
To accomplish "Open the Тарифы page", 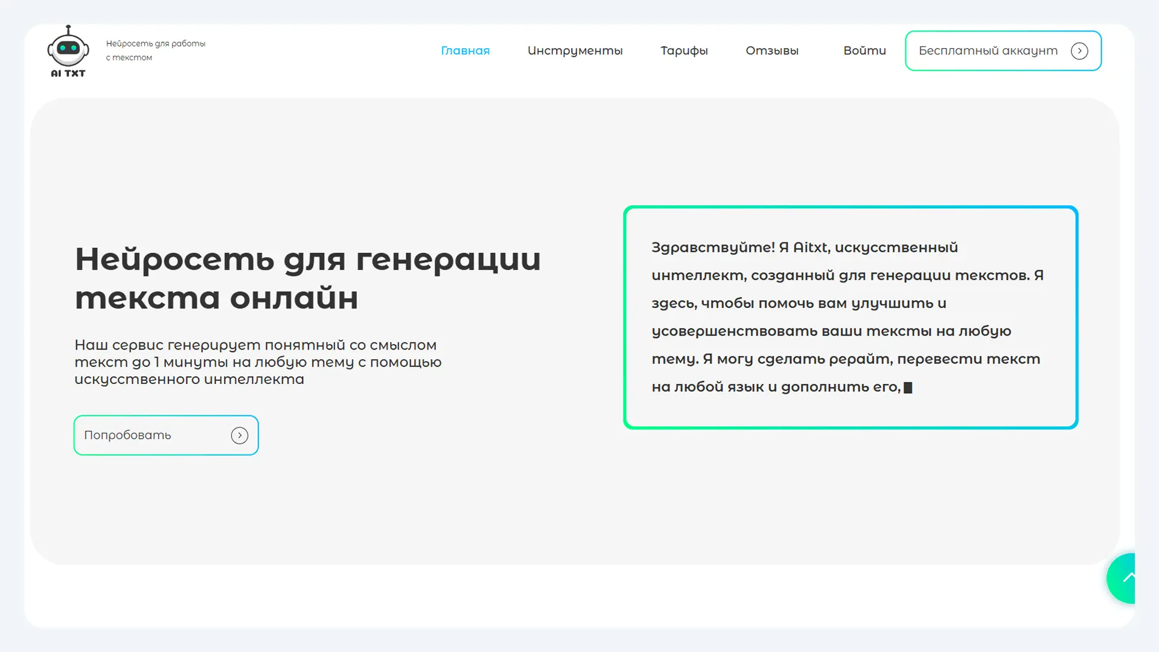I will 684,51.
